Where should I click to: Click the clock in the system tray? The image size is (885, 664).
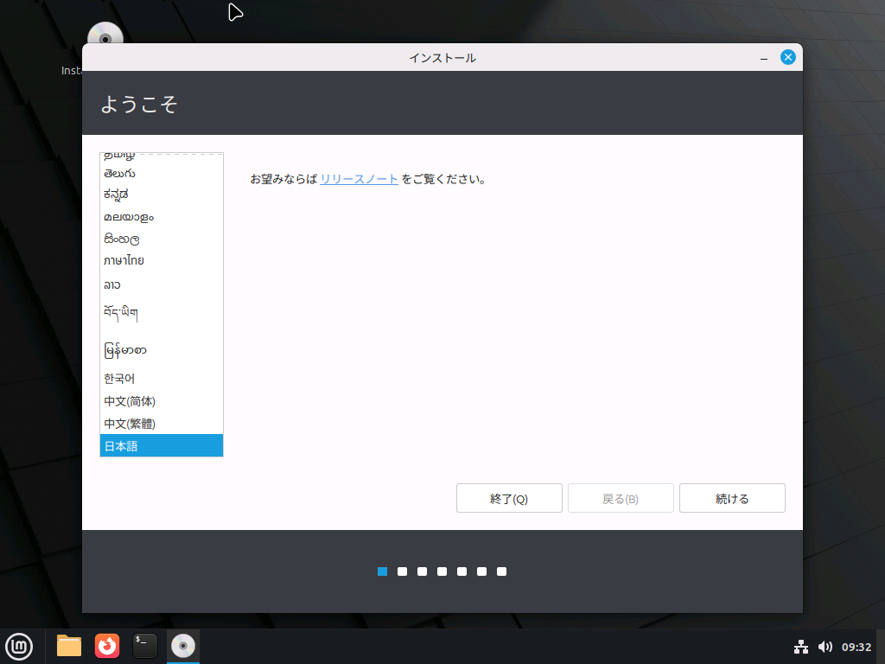click(x=855, y=646)
